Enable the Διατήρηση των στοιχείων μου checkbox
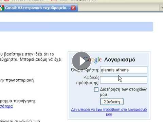Image resolution: width=163 pixels, height=122 pixels. [x=96, y=90]
